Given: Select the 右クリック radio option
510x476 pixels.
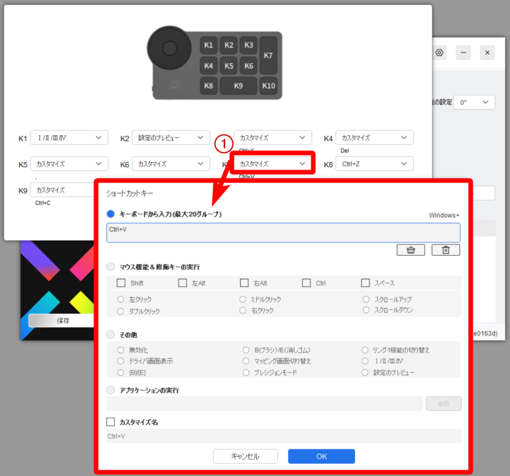Looking at the screenshot, I should [x=243, y=310].
